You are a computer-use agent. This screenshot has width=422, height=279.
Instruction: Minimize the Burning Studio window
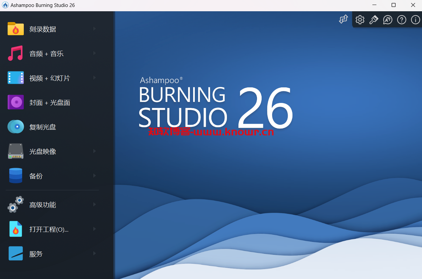[x=374, y=5]
